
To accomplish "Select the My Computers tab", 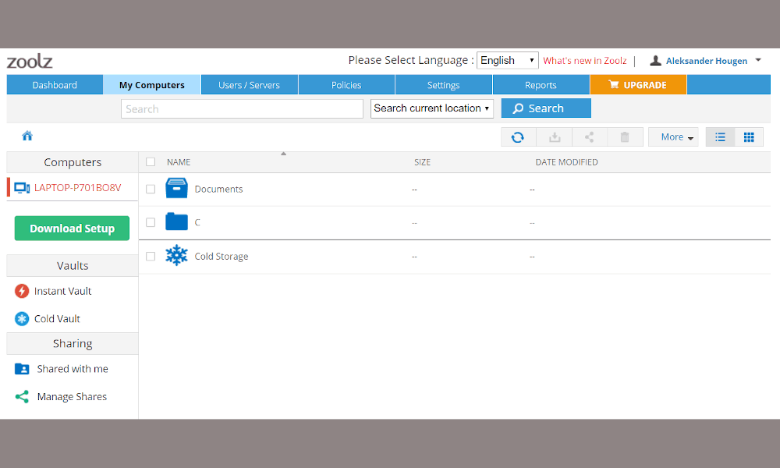I will click(152, 84).
